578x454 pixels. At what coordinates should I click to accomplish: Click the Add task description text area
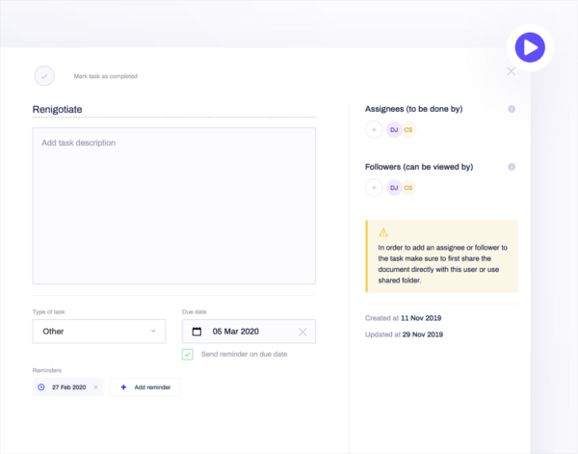[x=174, y=205]
